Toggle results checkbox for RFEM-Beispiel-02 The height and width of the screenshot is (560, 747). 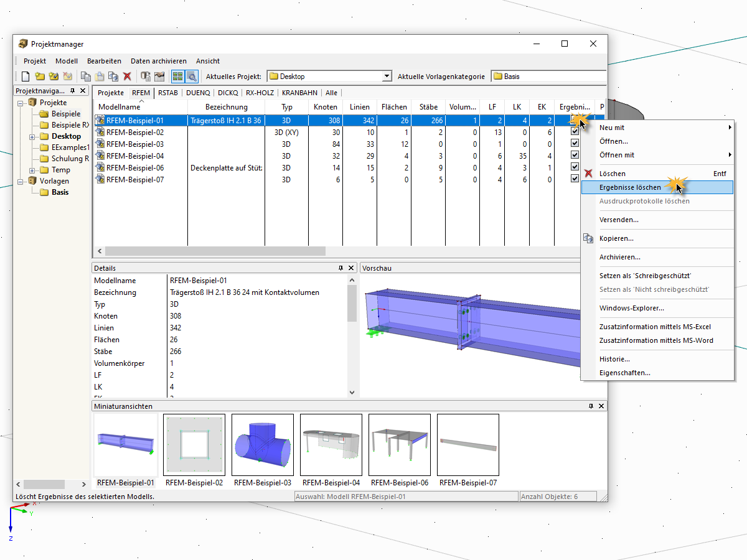575,133
